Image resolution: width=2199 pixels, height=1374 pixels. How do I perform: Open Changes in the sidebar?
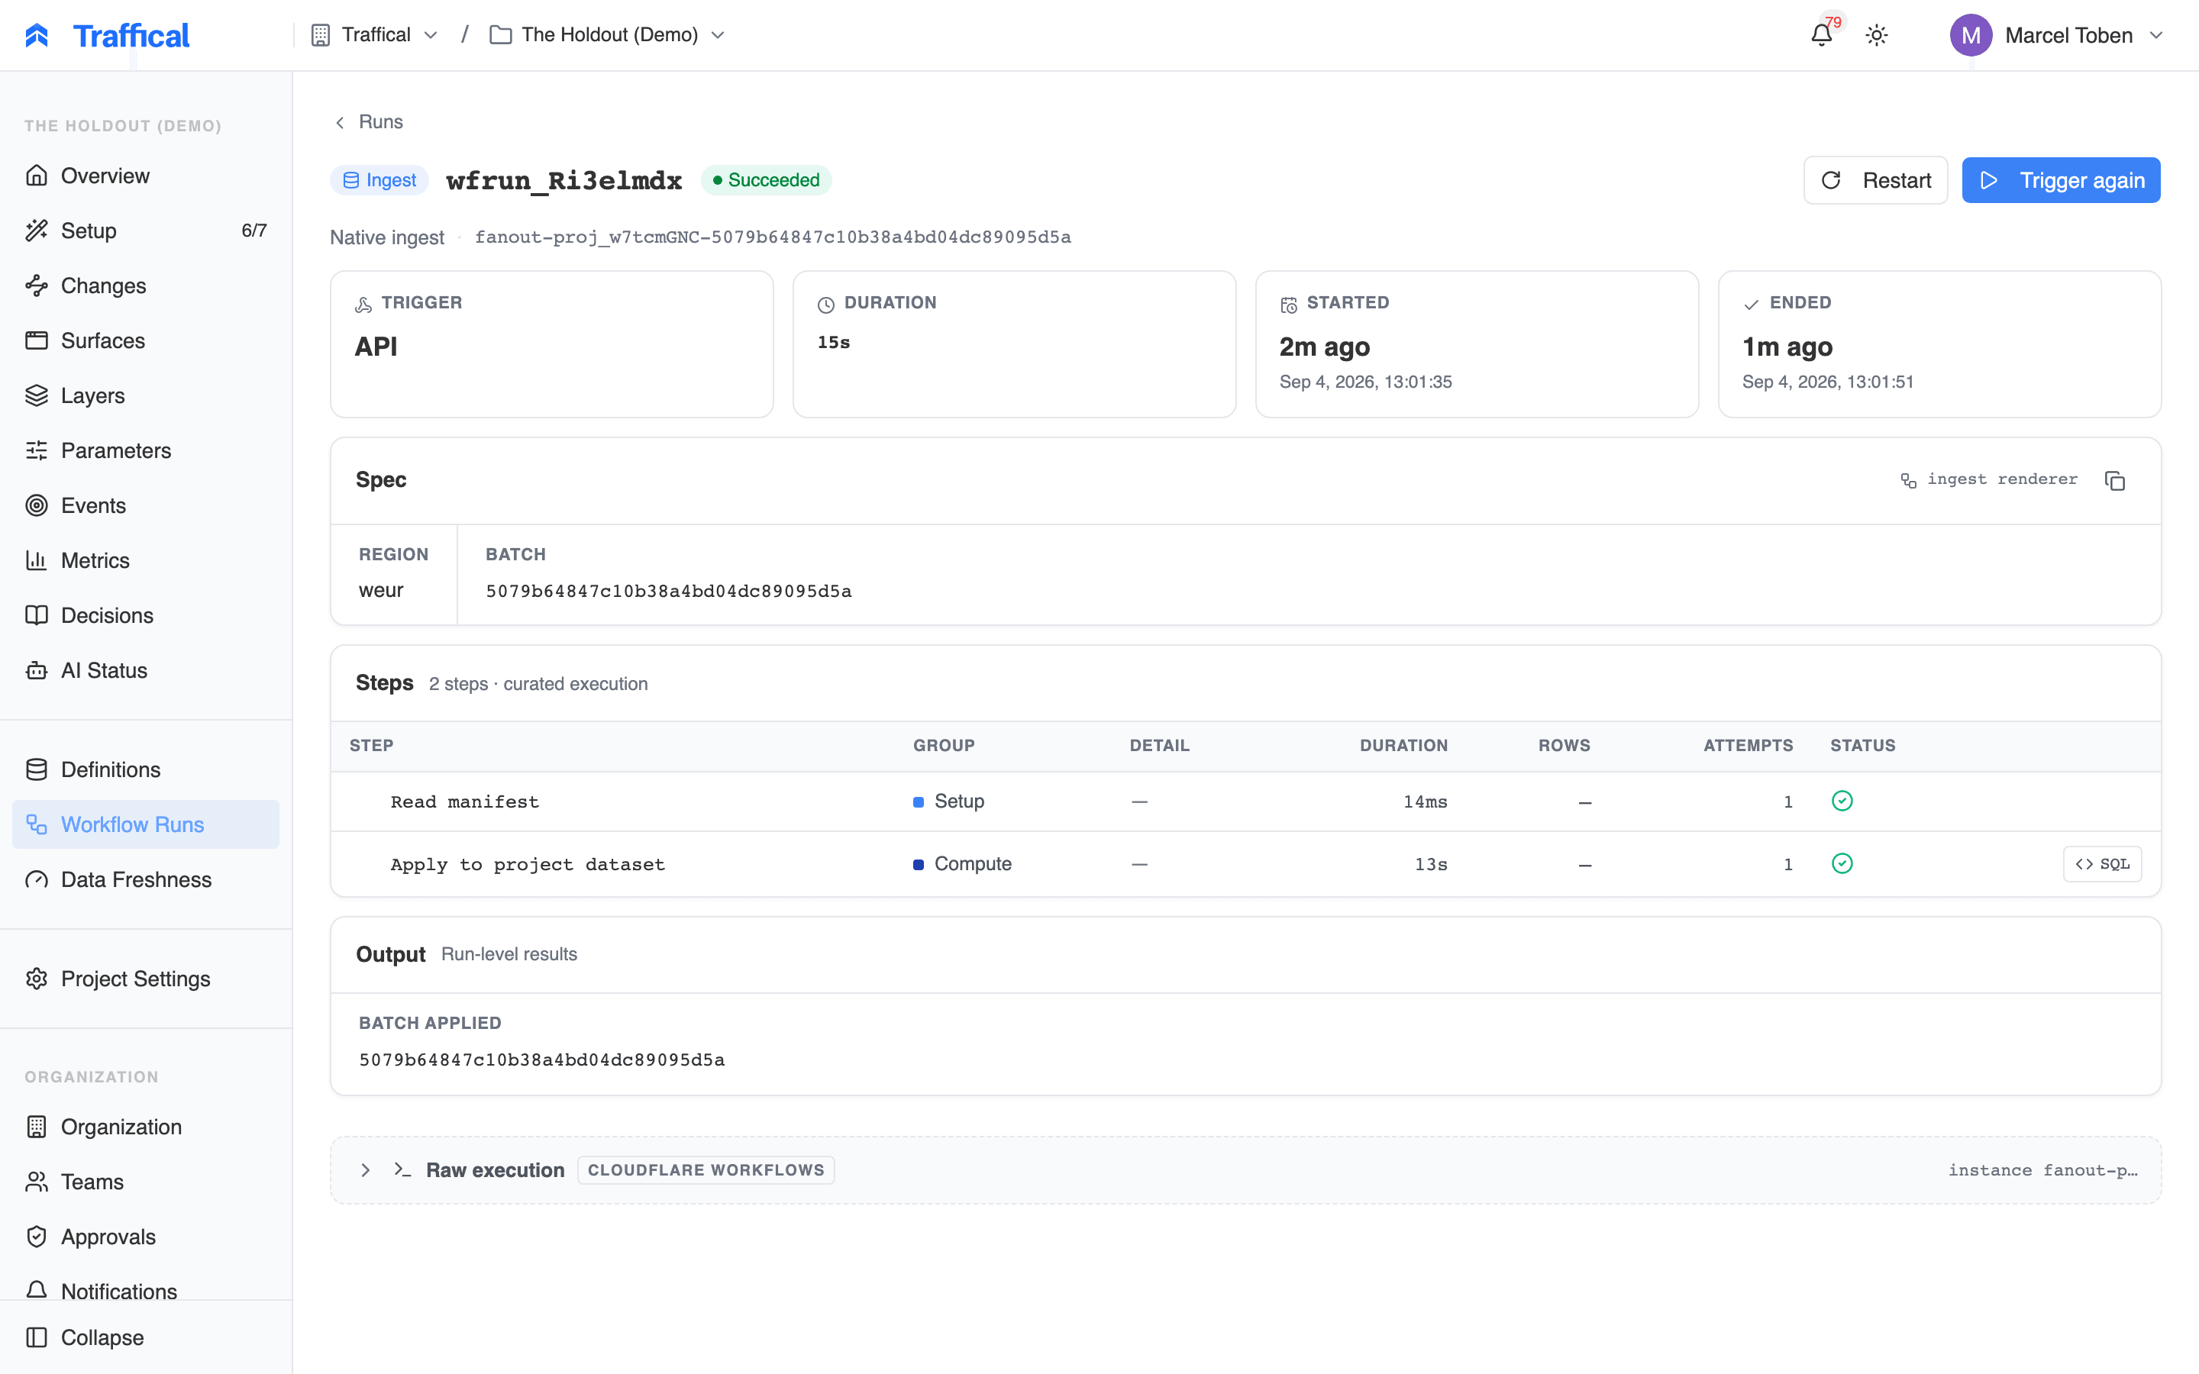[145, 285]
